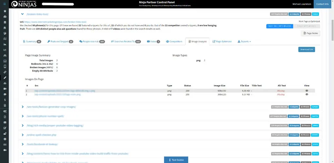Click the dollar sign sidebar icon
The width and height of the screenshot is (334, 163).
point(4,99)
